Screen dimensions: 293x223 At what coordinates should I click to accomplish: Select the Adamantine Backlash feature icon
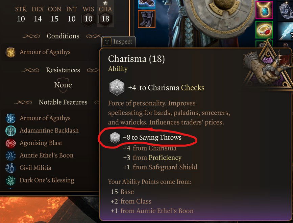point(11,131)
